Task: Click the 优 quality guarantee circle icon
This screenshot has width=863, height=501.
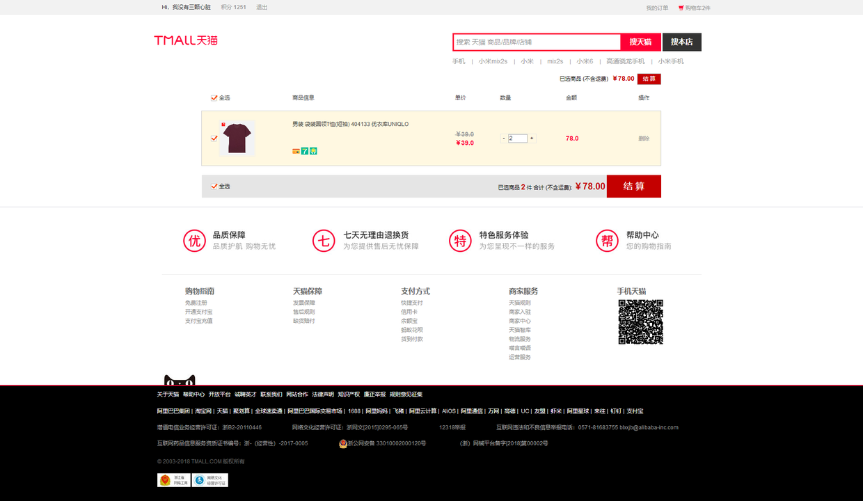Action: [194, 241]
